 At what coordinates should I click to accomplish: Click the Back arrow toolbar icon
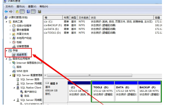(x=6, y=11)
